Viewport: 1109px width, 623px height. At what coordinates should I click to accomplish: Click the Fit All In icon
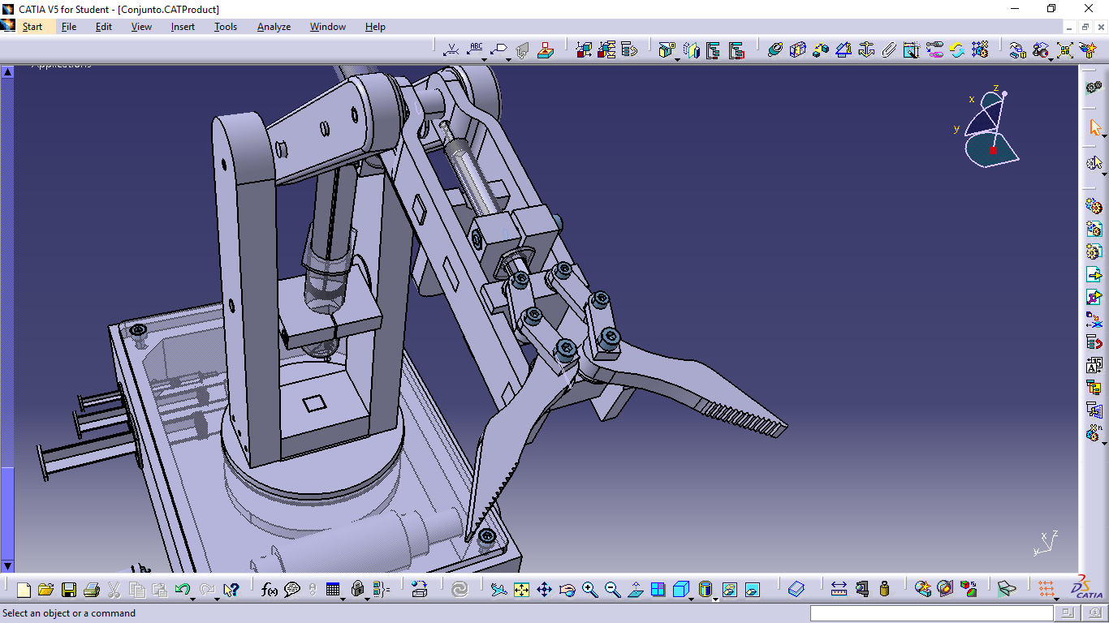tap(520, 590)
